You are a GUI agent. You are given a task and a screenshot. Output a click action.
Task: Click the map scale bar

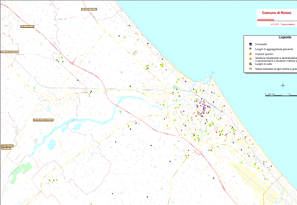pos(281,95)
